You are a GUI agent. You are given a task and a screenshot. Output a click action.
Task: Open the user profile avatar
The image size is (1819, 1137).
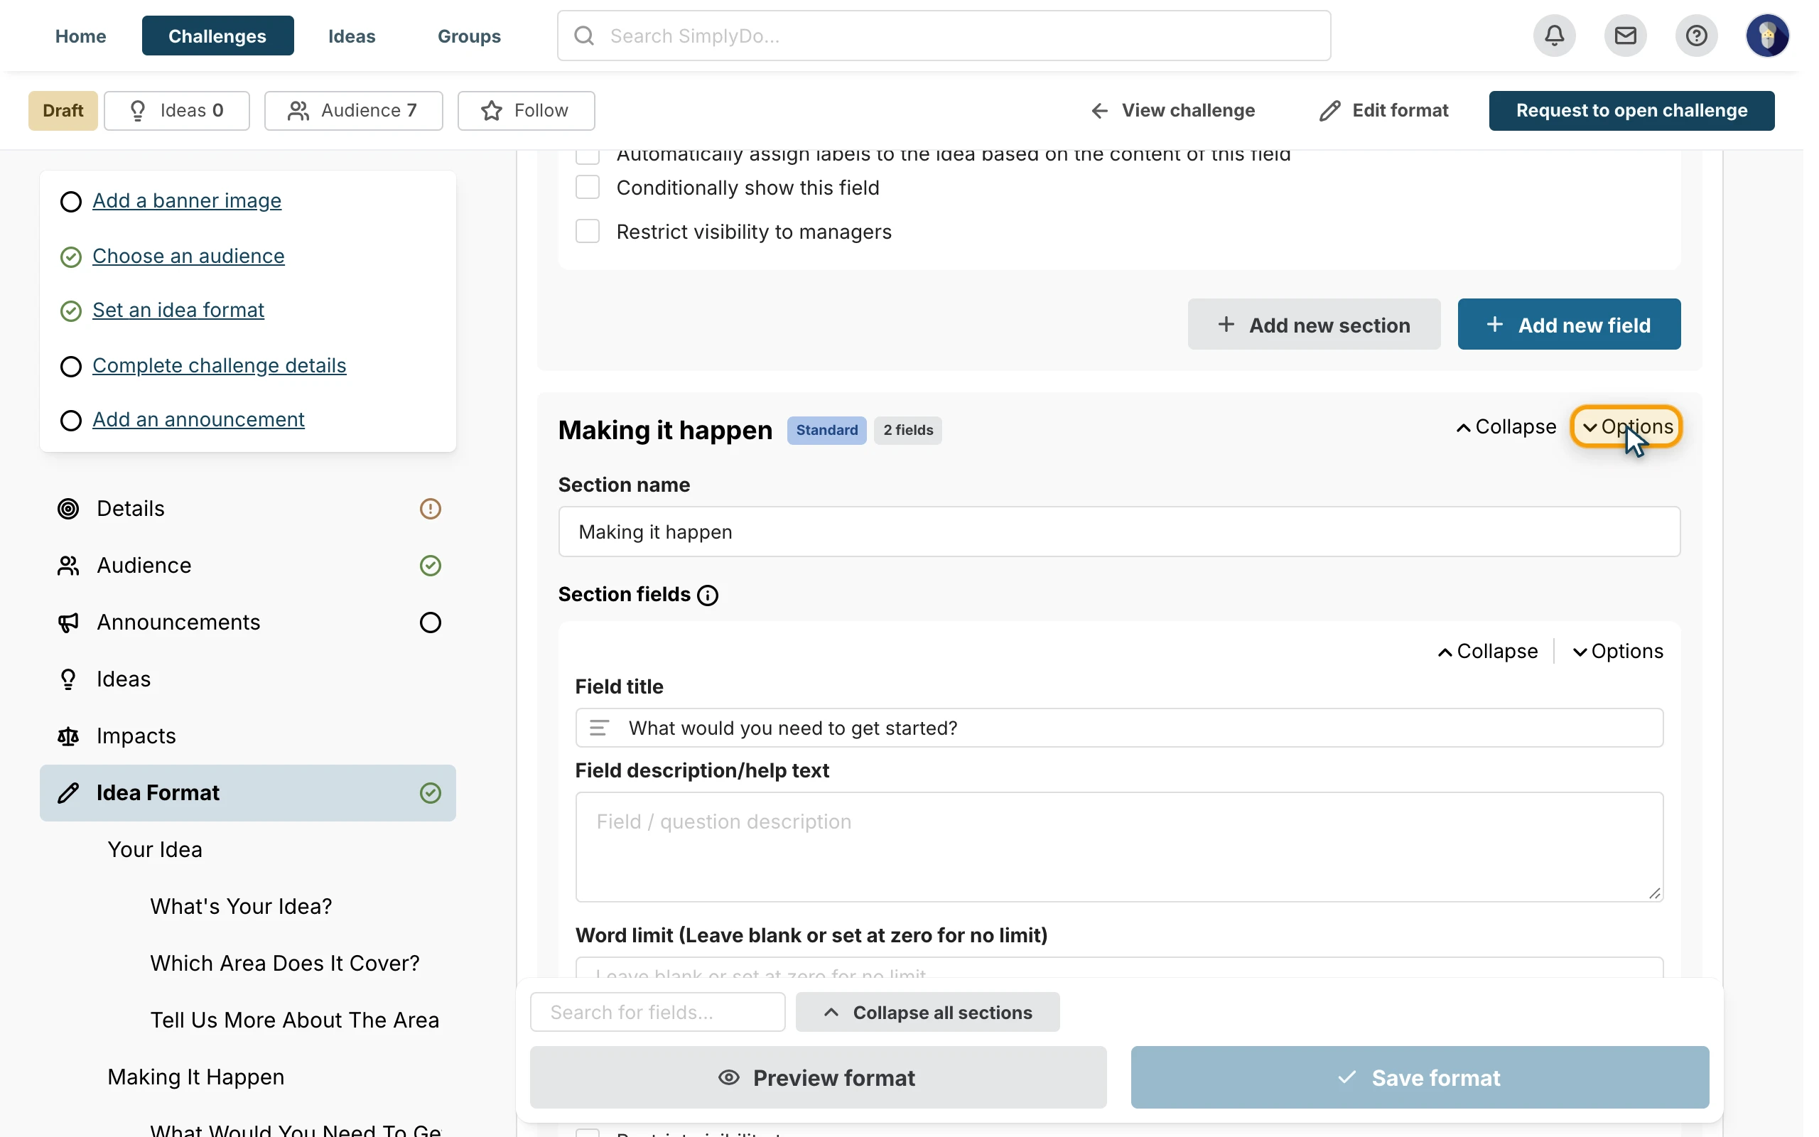(x=1766, y=36)
